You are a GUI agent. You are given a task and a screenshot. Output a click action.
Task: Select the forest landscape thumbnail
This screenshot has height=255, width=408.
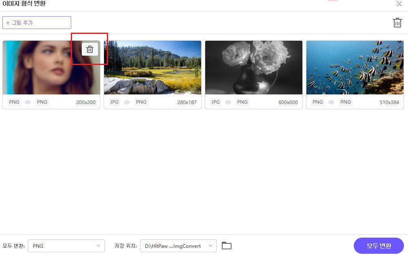153,67
